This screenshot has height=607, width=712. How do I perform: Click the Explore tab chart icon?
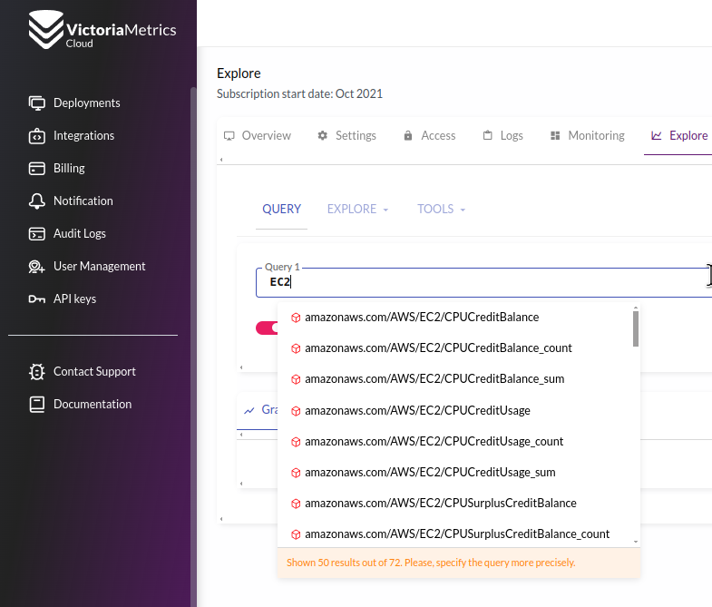click(656, 135)
